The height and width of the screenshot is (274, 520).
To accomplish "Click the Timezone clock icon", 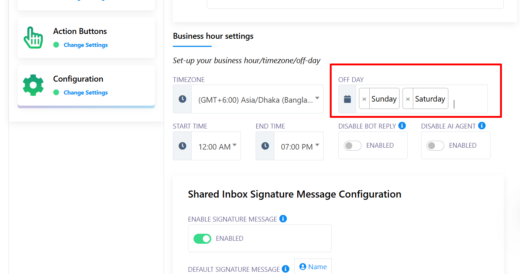I will (182, 99).
